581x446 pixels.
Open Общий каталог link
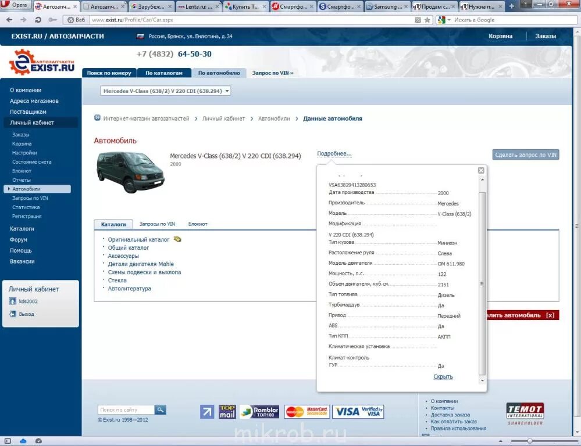pos(128,247)
